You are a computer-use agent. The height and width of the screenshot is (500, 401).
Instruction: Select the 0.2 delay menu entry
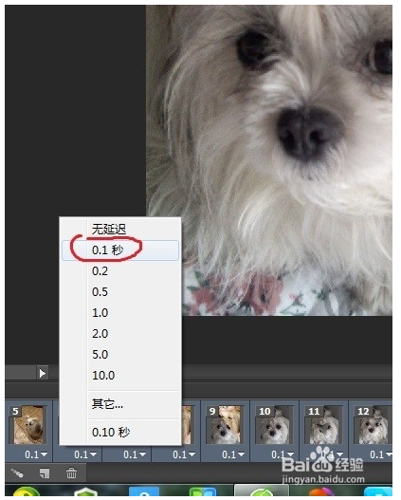point(120,271)
